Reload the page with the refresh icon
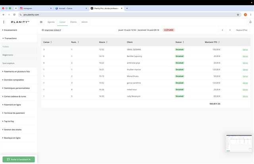Image resolution: width=254 pixels, height=164 pixels. (14, 15)
